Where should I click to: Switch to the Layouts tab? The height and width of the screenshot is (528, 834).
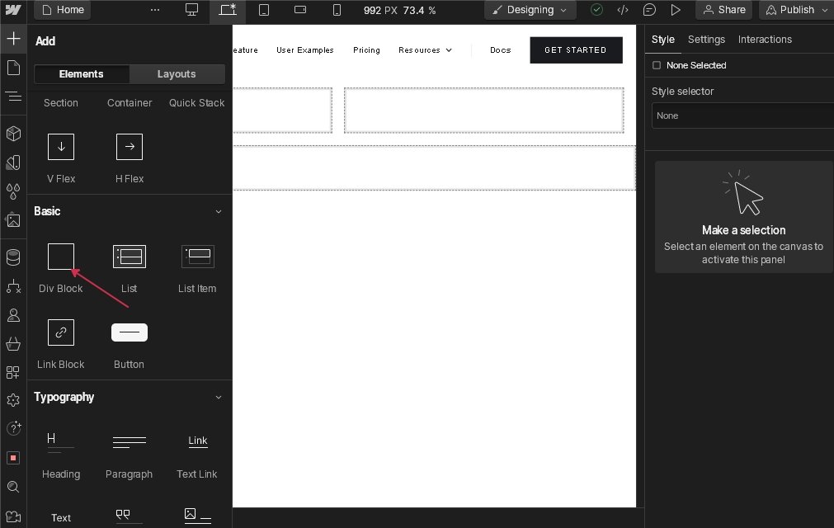[x=177, y=74]
